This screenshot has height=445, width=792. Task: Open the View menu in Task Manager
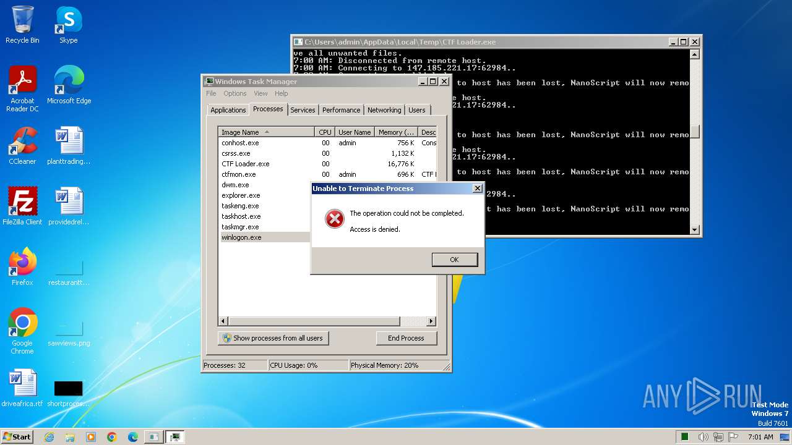tap(260, 94)
